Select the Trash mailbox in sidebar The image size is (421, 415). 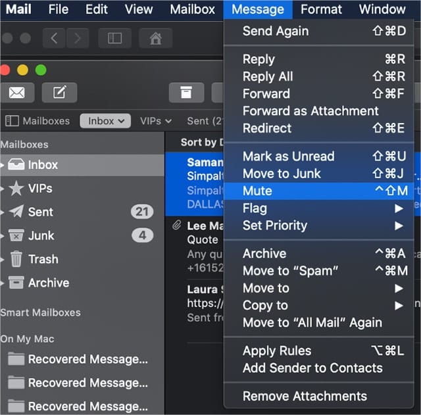pyautogui.click(x=43, y=259)
